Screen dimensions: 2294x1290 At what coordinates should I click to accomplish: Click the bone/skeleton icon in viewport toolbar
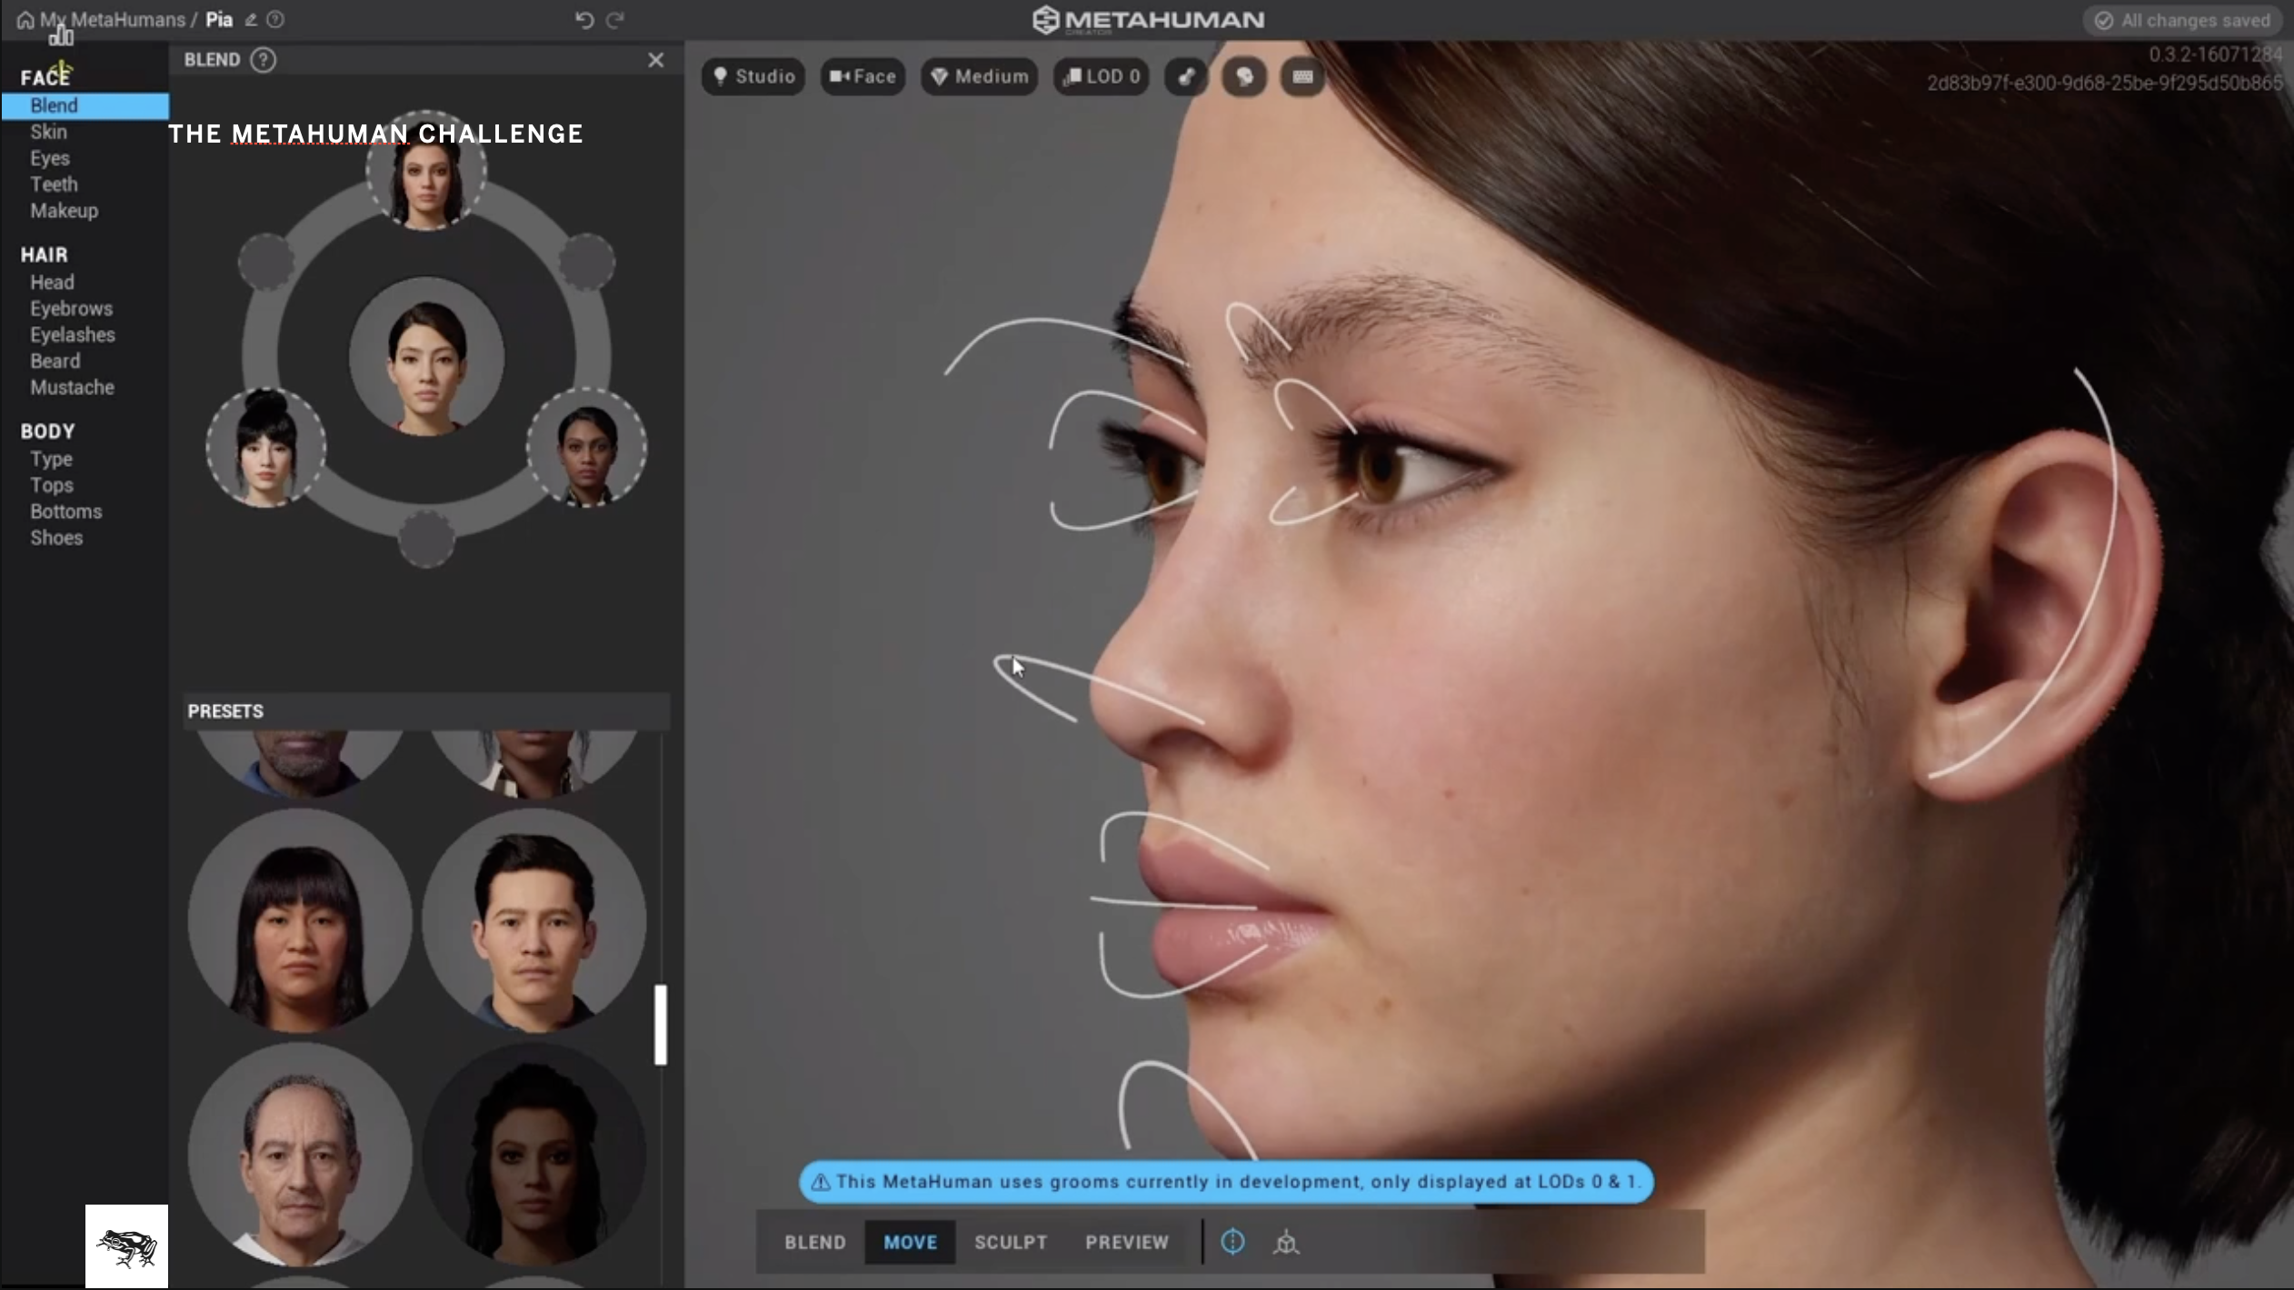1186,76
